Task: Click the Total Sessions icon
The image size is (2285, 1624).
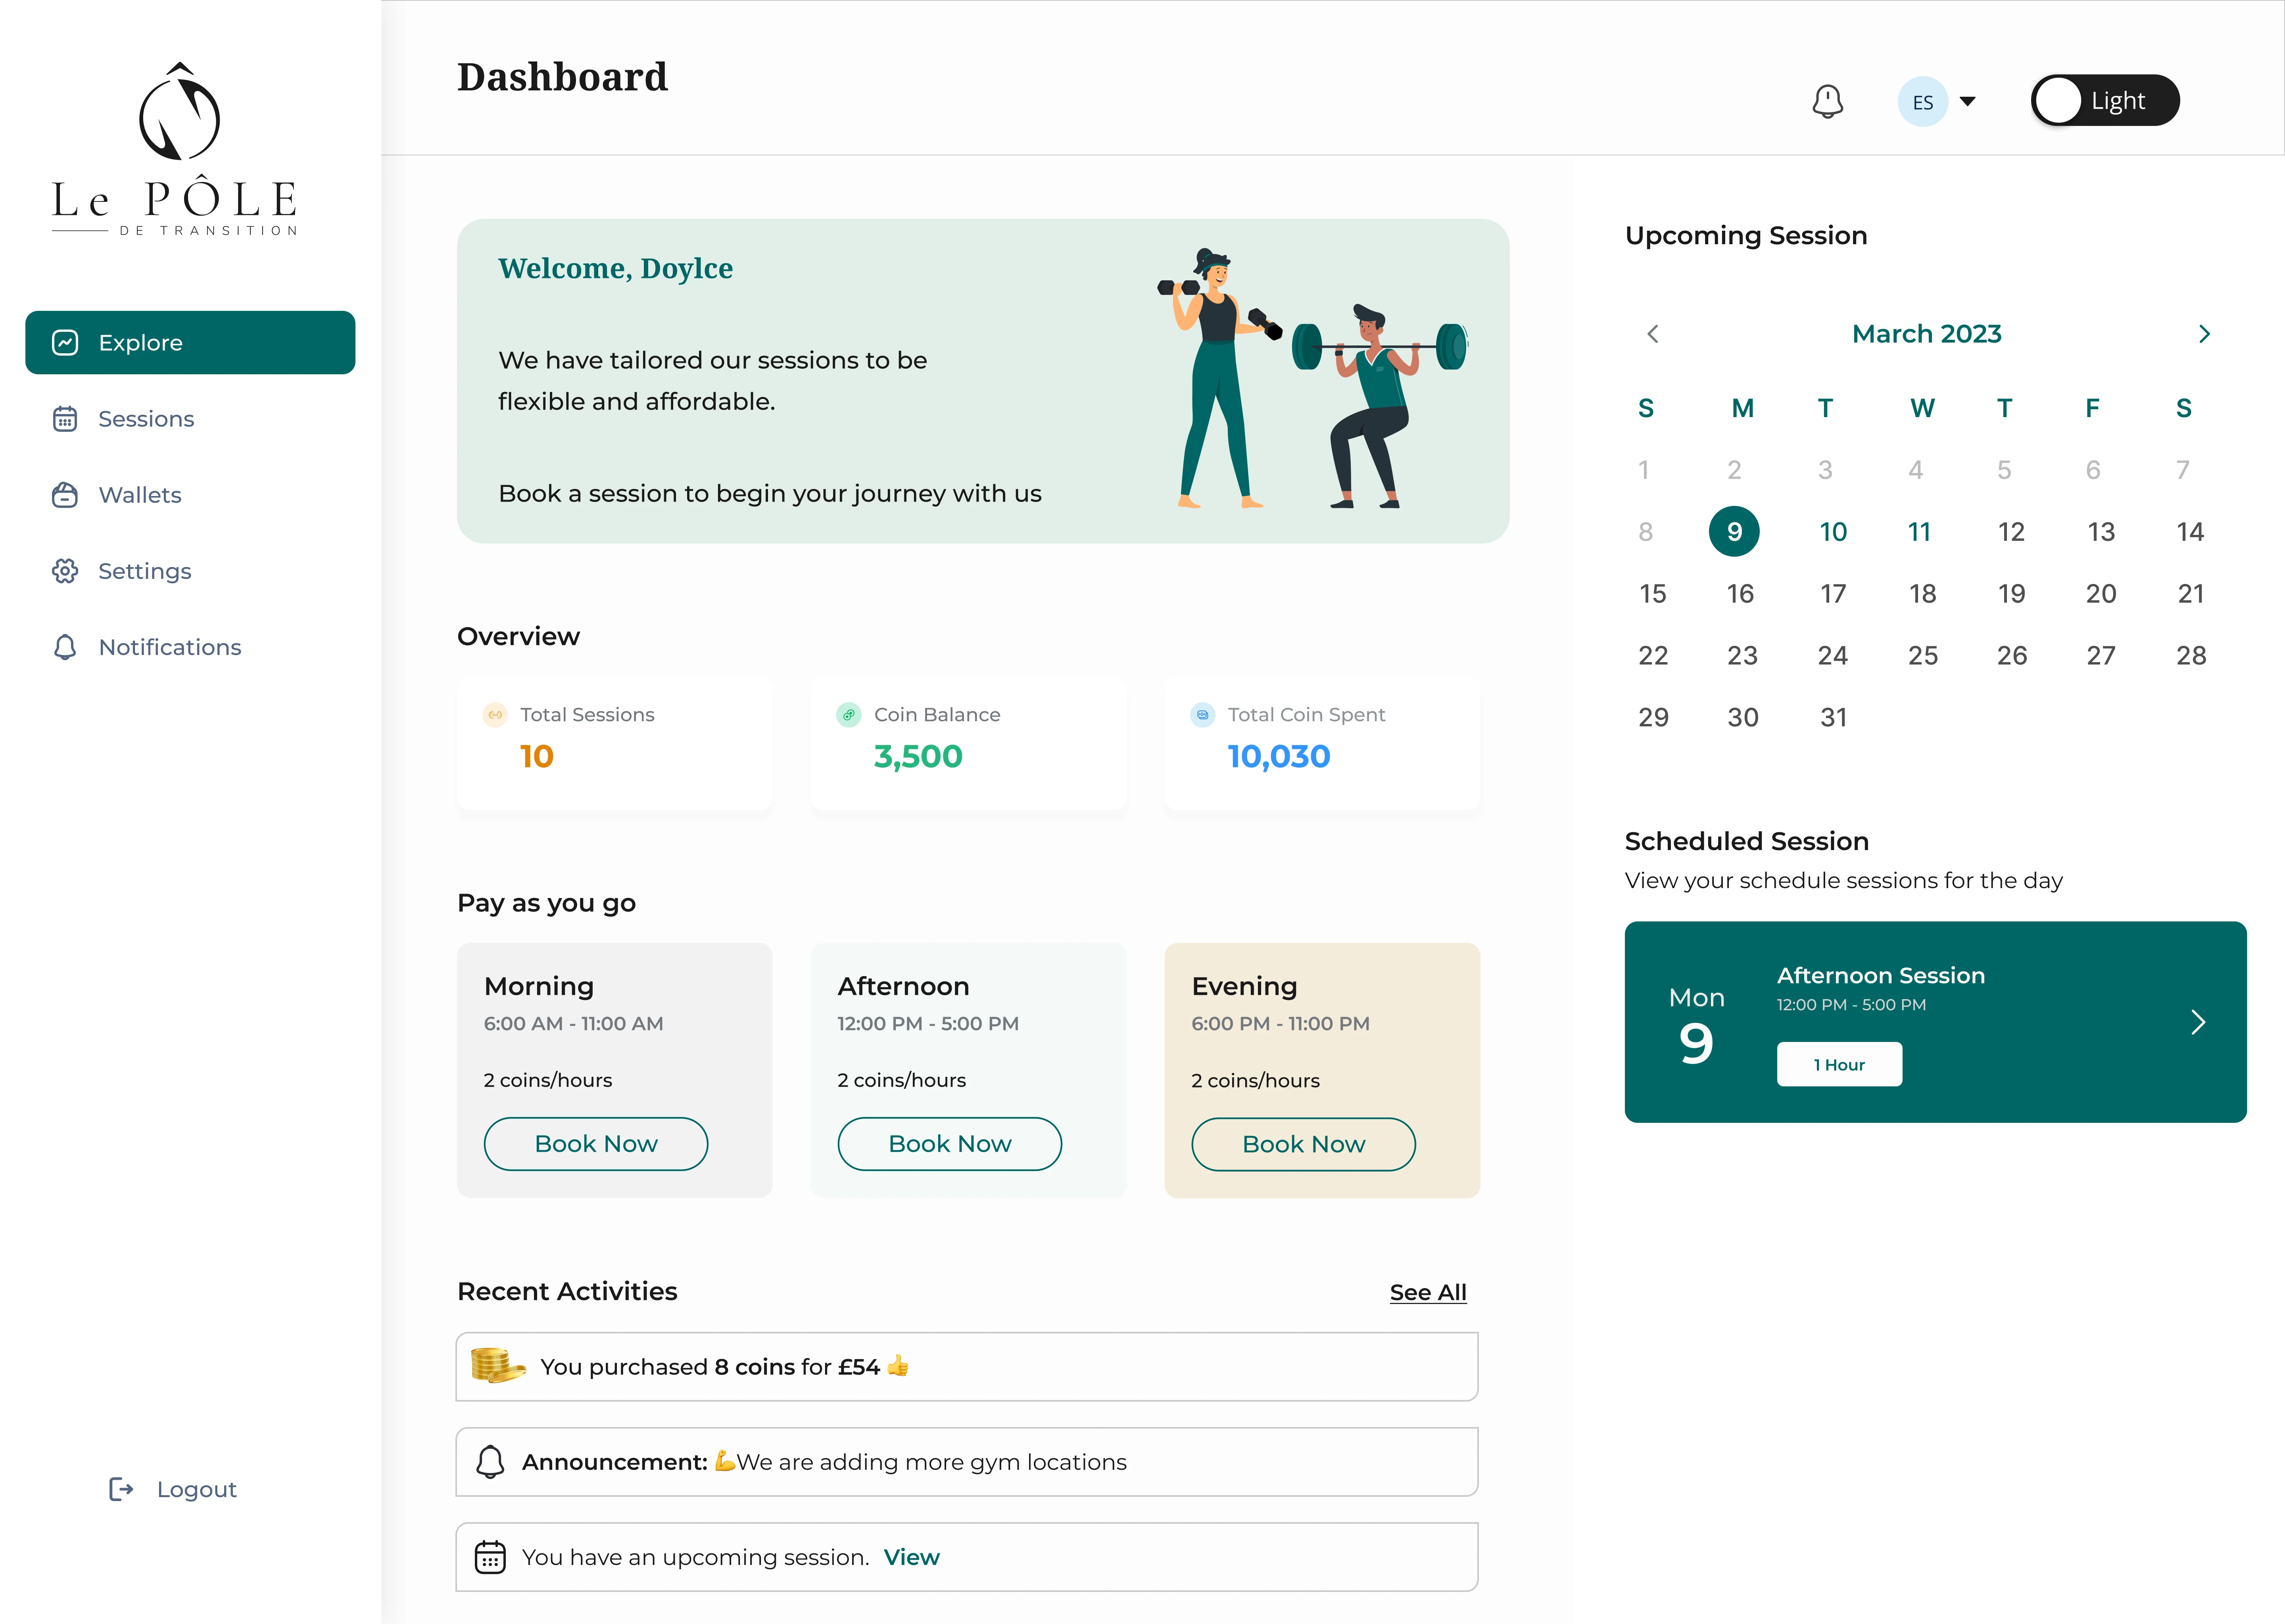Action: pyautogui.click(x=495, y=715)
